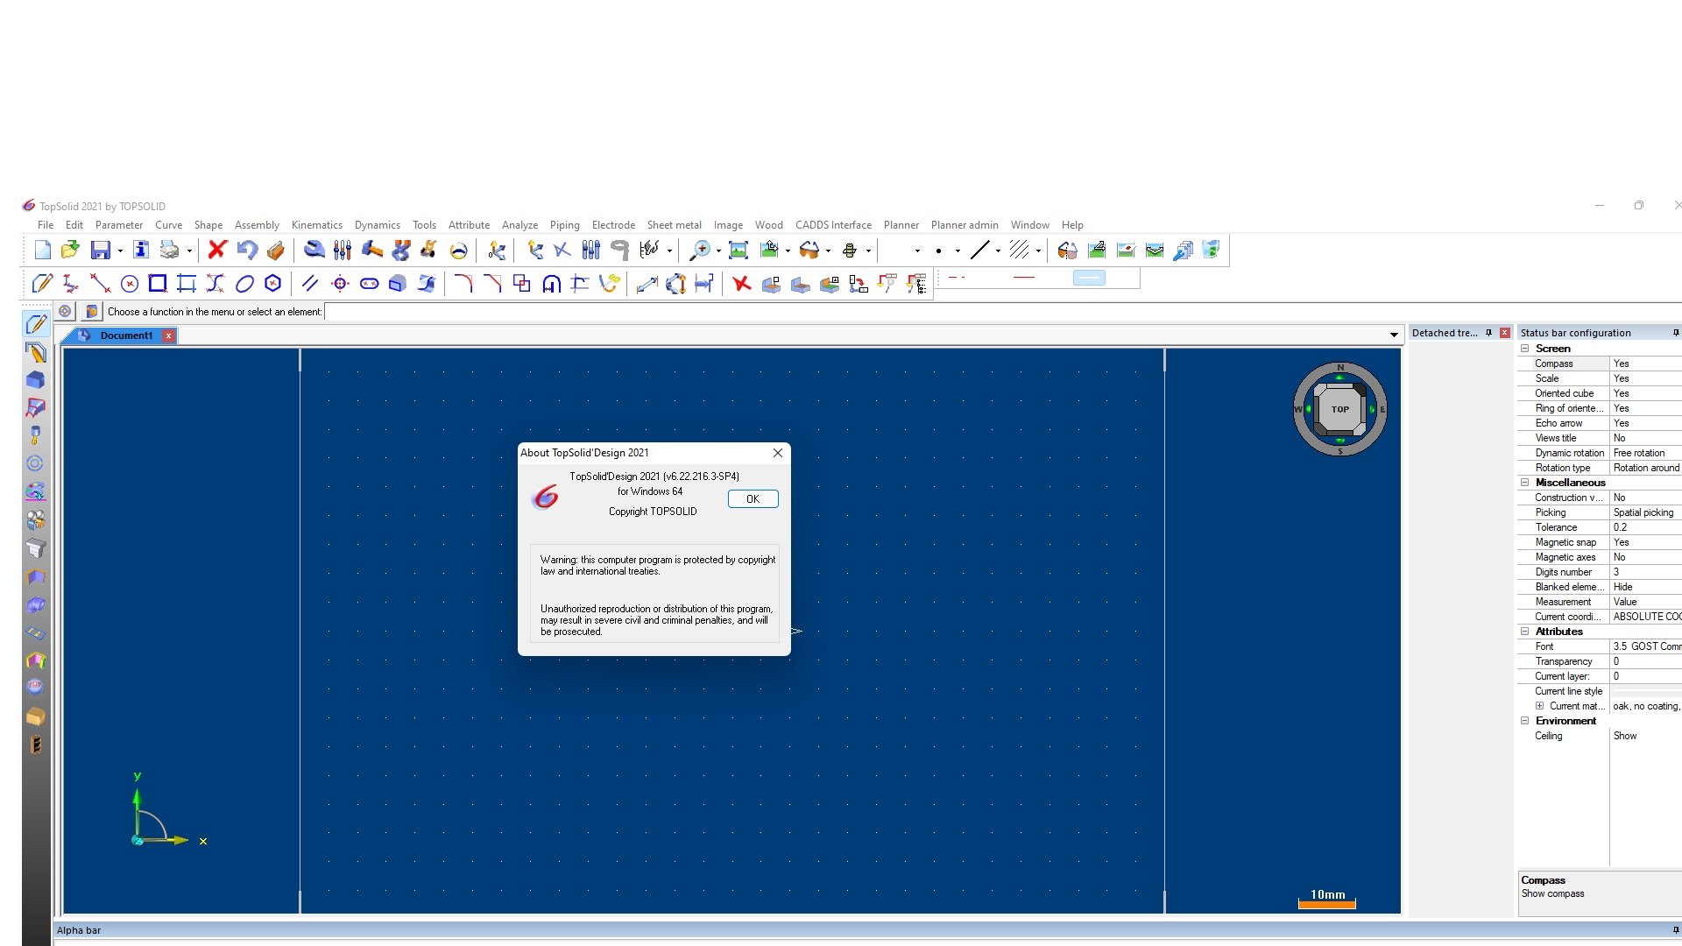Open the File menu
The image size is (1682, 946).
(46, 225)
